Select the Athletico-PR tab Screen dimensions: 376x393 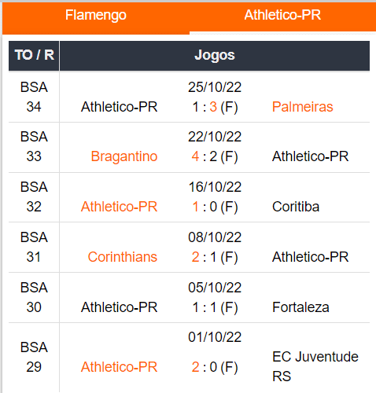coord(282,15)
